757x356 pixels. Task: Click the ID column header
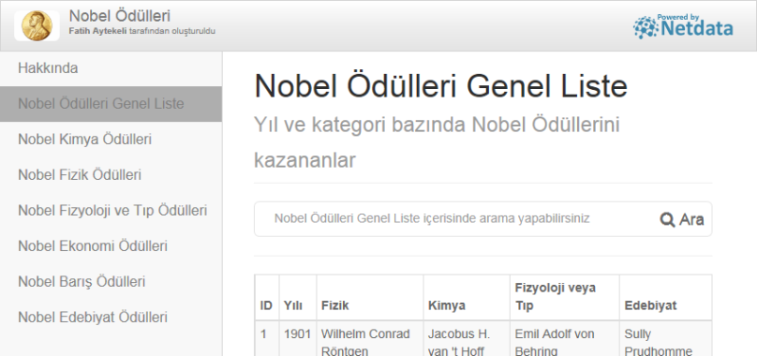266,297
